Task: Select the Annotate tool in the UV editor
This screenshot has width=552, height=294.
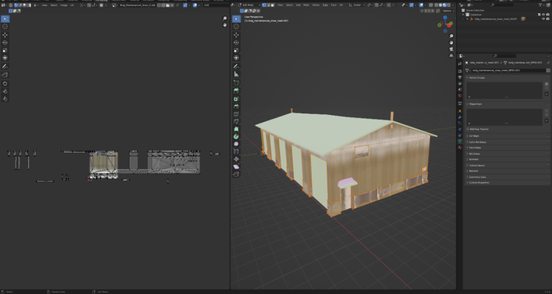Action: tap(5, 66)
